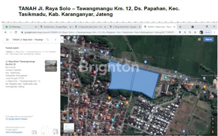Click the Lumbu Cell place marker
Viewport: 218px width, 136px height.
[x=145, y=62]
